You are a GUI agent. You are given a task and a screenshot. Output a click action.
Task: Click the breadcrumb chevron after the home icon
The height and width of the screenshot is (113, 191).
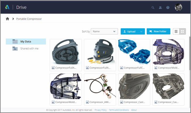(x=13, y=19)
